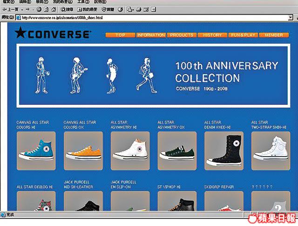Click the white All Star Asymmetry HI shoe
This screenshot has height=226, width=298.
[130, 151]
